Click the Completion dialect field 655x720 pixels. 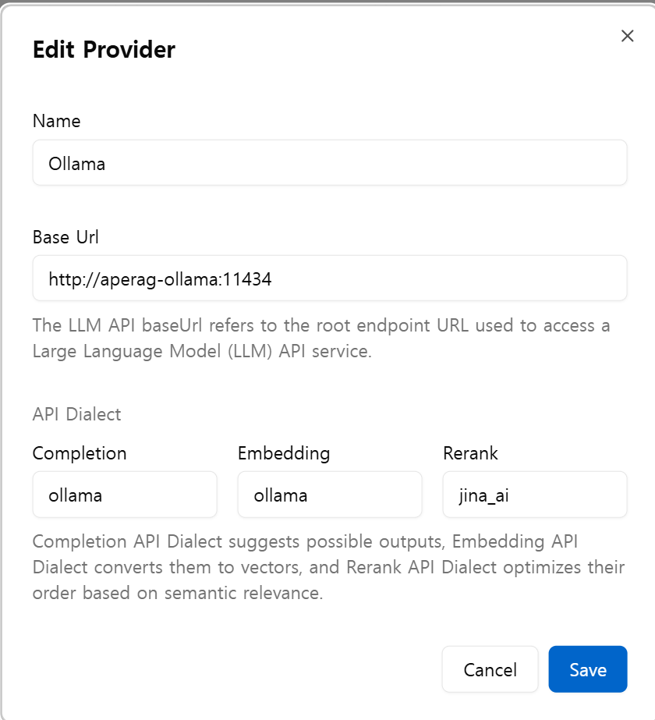coord(125,495)
